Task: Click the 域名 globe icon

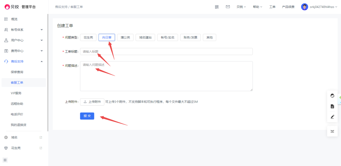Action: [x=6, y=137]
